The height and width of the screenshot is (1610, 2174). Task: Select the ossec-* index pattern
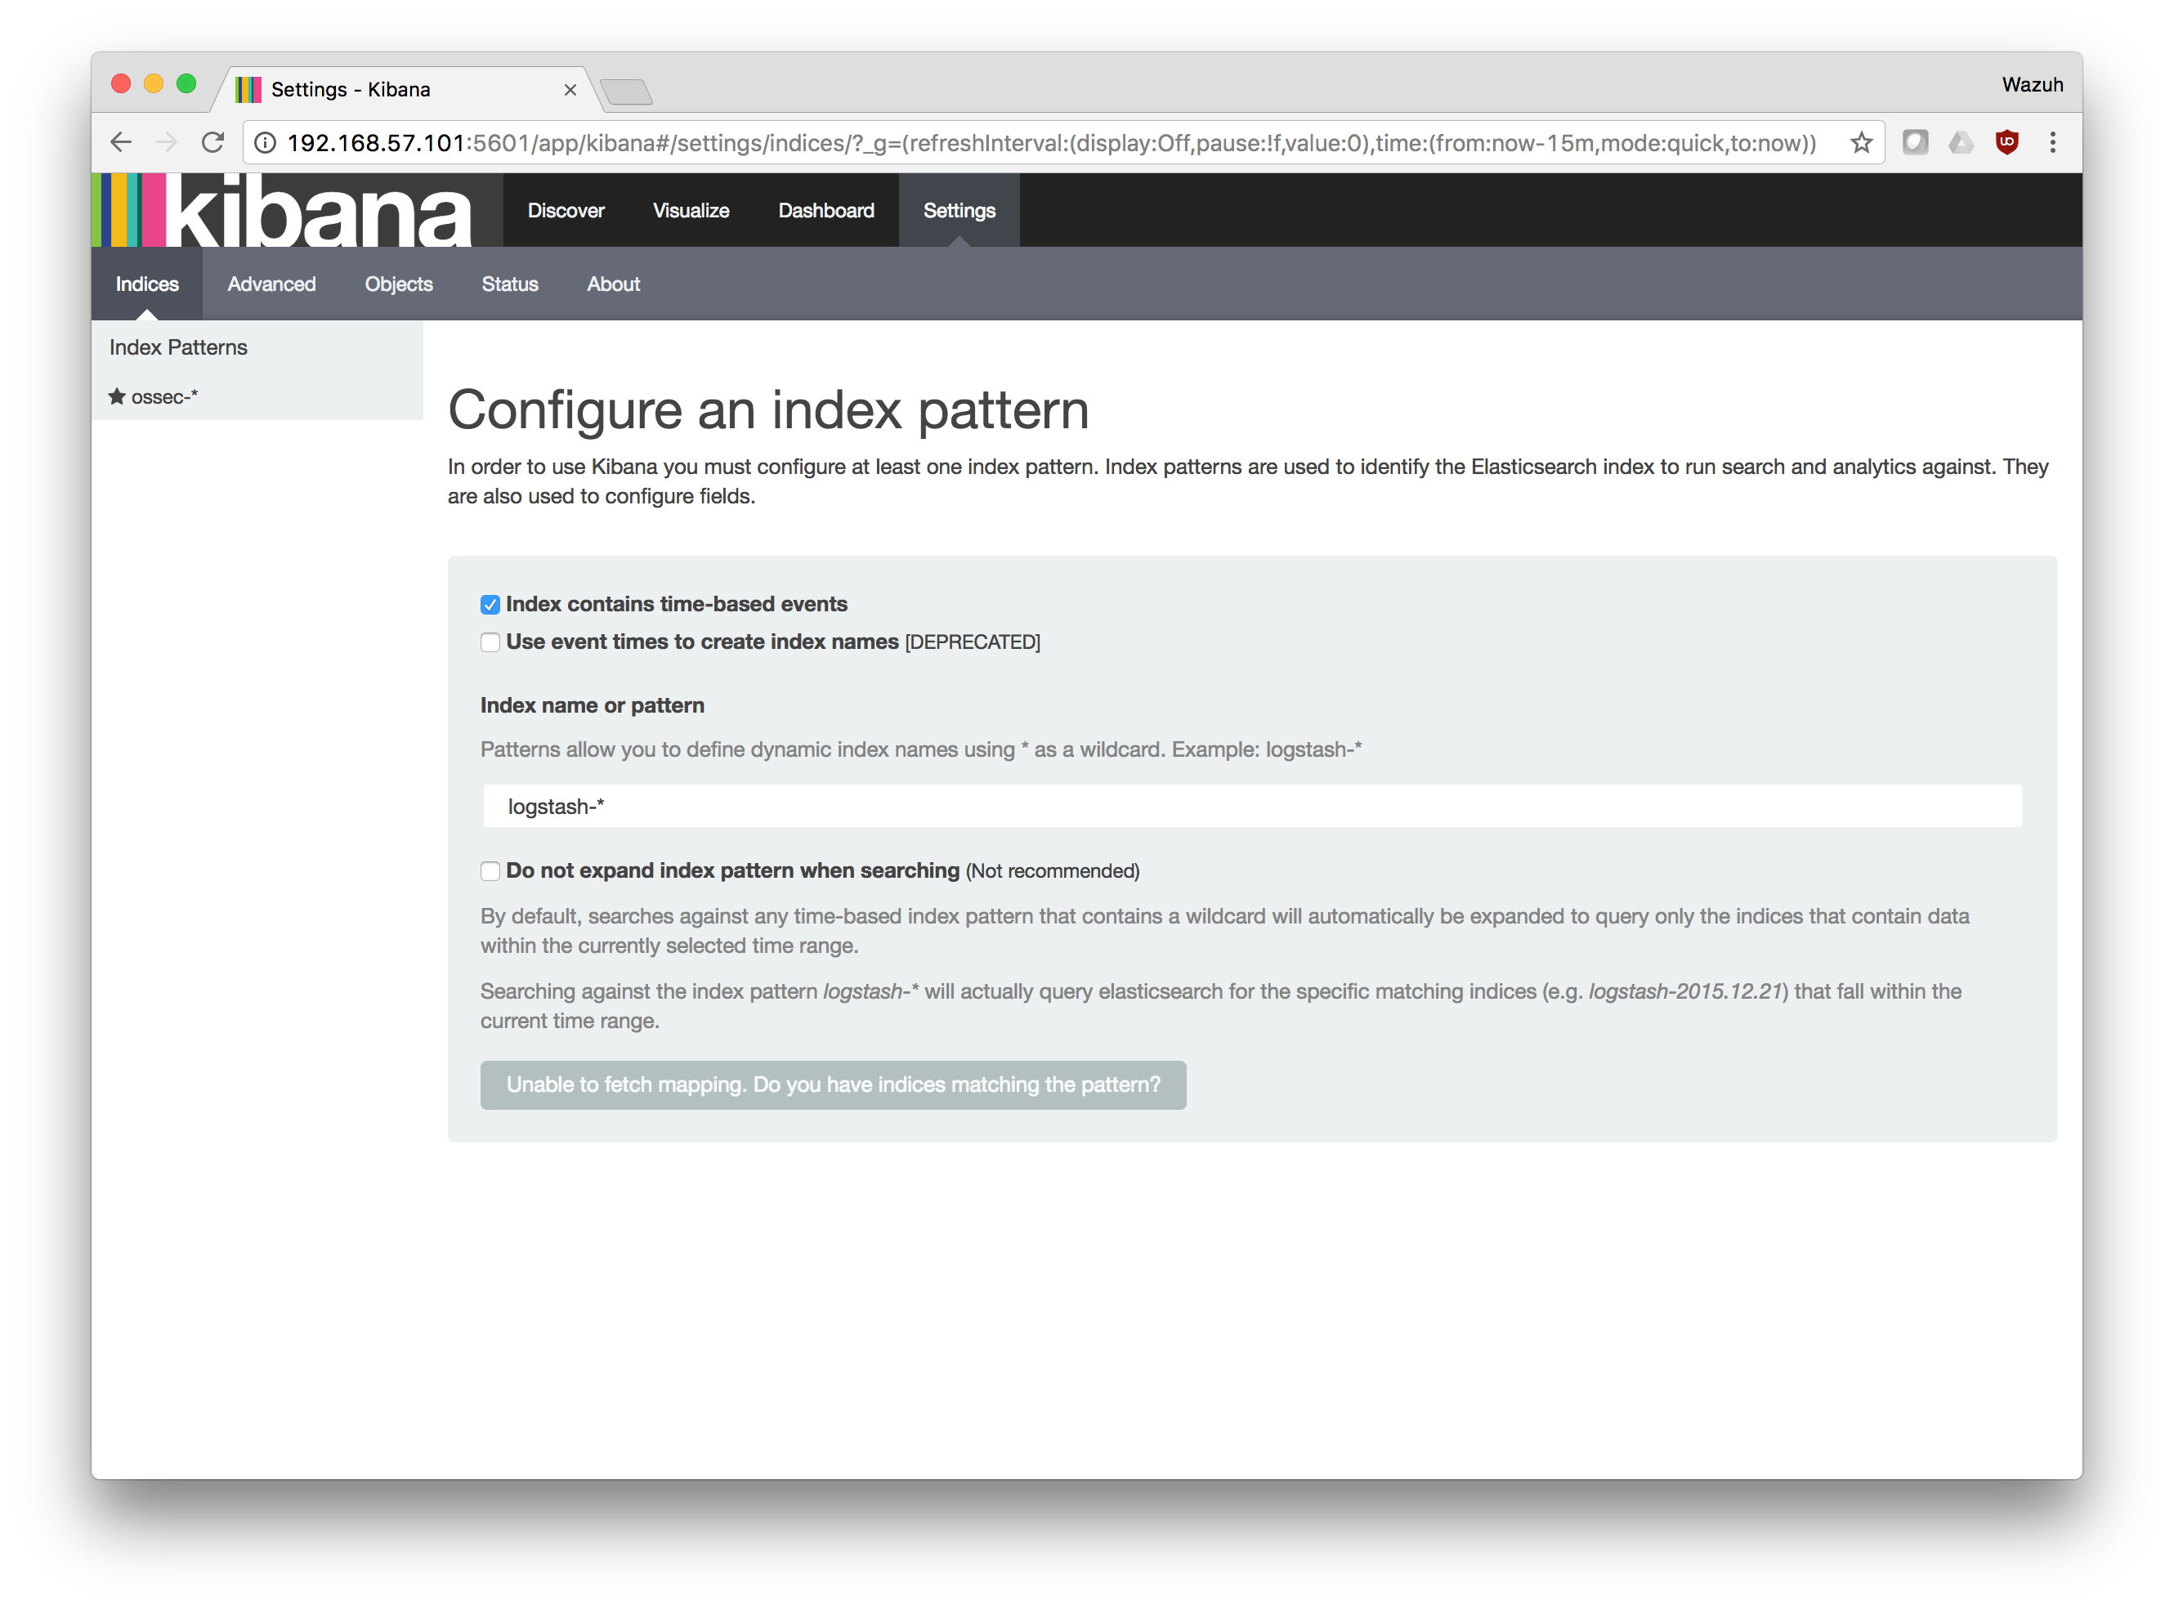pos(164,396)
